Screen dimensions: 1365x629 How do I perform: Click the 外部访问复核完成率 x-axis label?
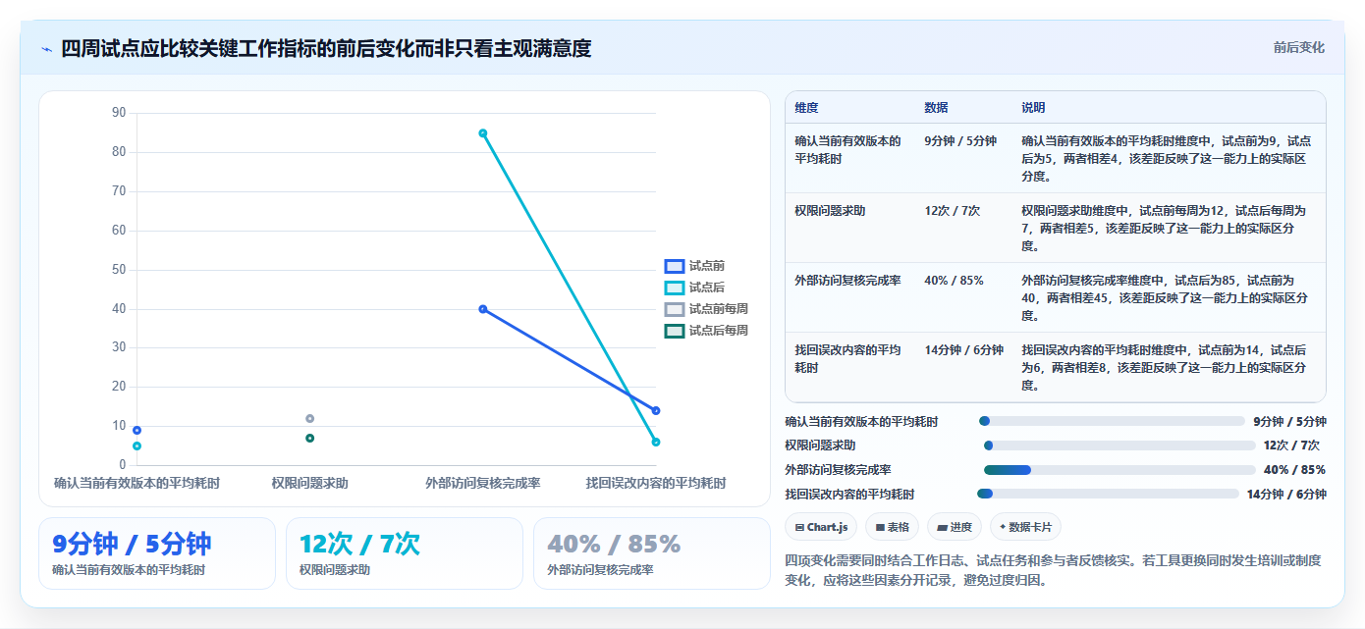point(483,484)
